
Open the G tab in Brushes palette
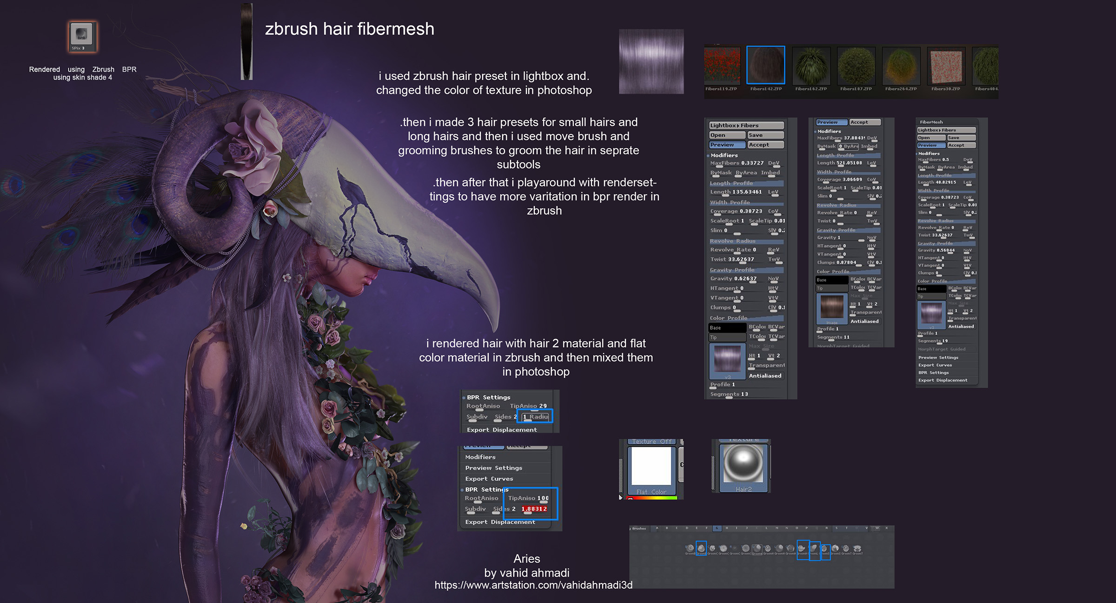tap(717, 528)
